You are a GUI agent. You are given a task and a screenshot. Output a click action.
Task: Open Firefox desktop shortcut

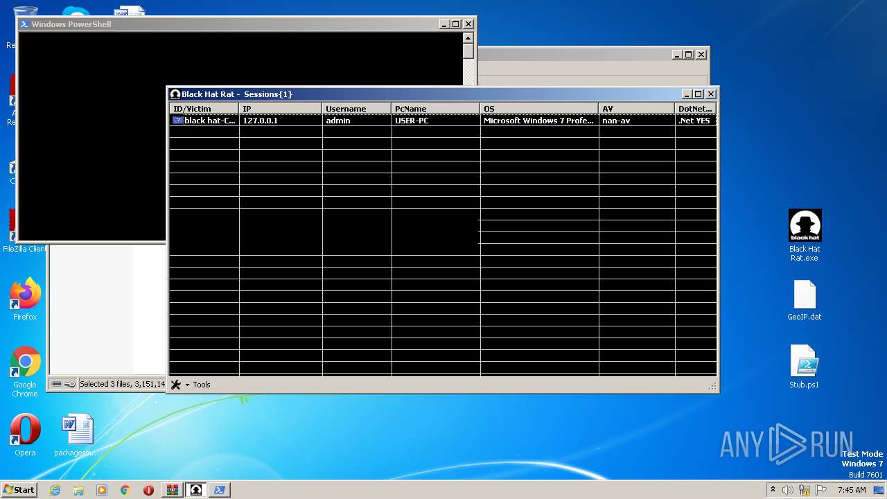[25, 299]
